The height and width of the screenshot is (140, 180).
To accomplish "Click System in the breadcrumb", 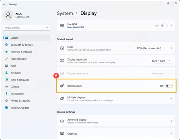I will (65, 13).
